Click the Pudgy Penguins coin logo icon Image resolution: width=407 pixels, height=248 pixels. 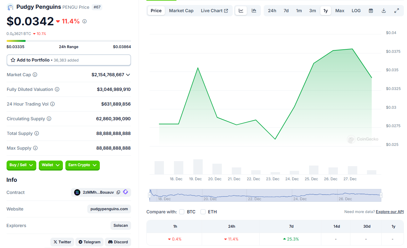[10, 7]
